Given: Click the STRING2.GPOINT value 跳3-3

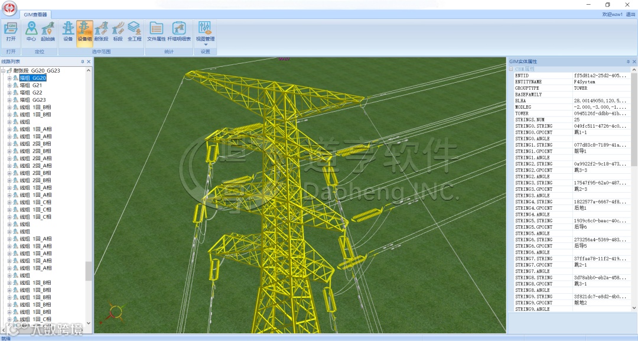Looking at the screenshot, I should (x=580, y=170).
